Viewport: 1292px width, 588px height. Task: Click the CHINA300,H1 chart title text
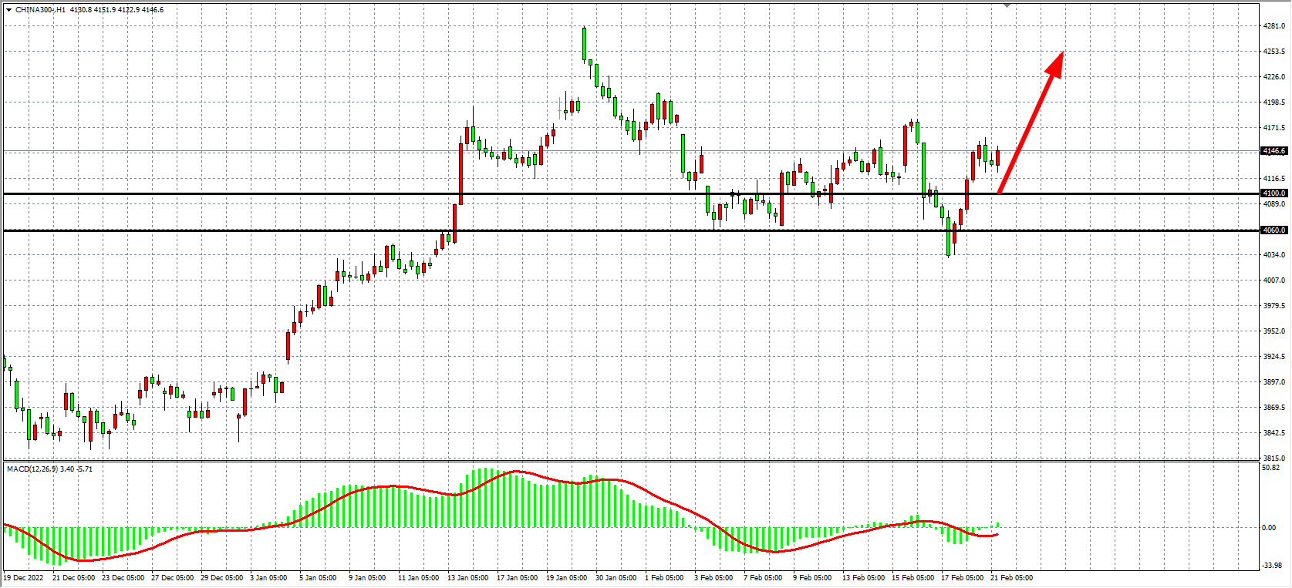click(40, 10)
